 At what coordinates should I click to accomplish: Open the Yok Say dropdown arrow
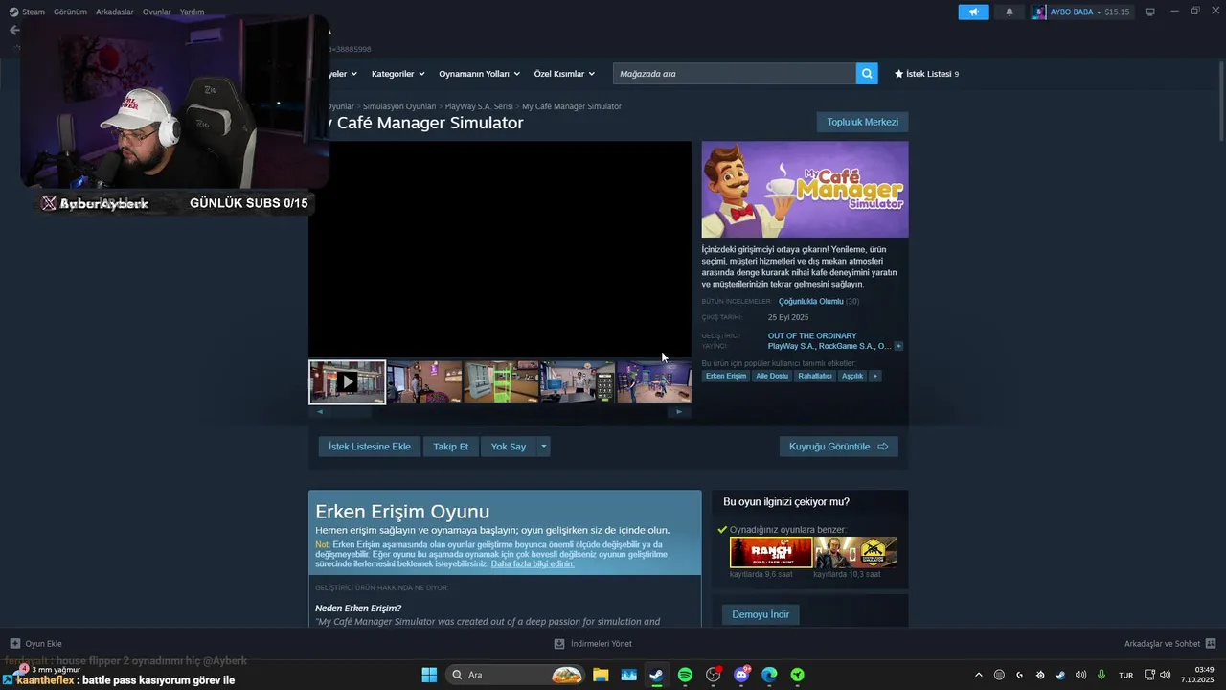click(x=543, y=447)
